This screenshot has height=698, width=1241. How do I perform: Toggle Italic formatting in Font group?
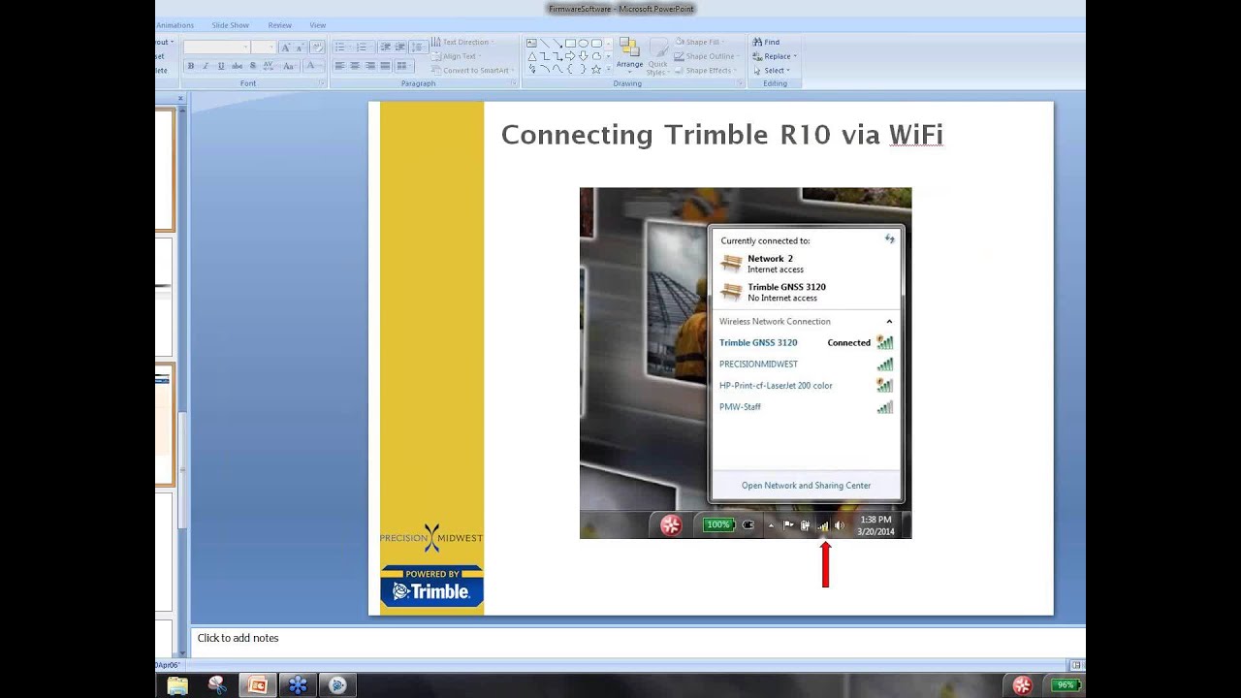point(206,66)
